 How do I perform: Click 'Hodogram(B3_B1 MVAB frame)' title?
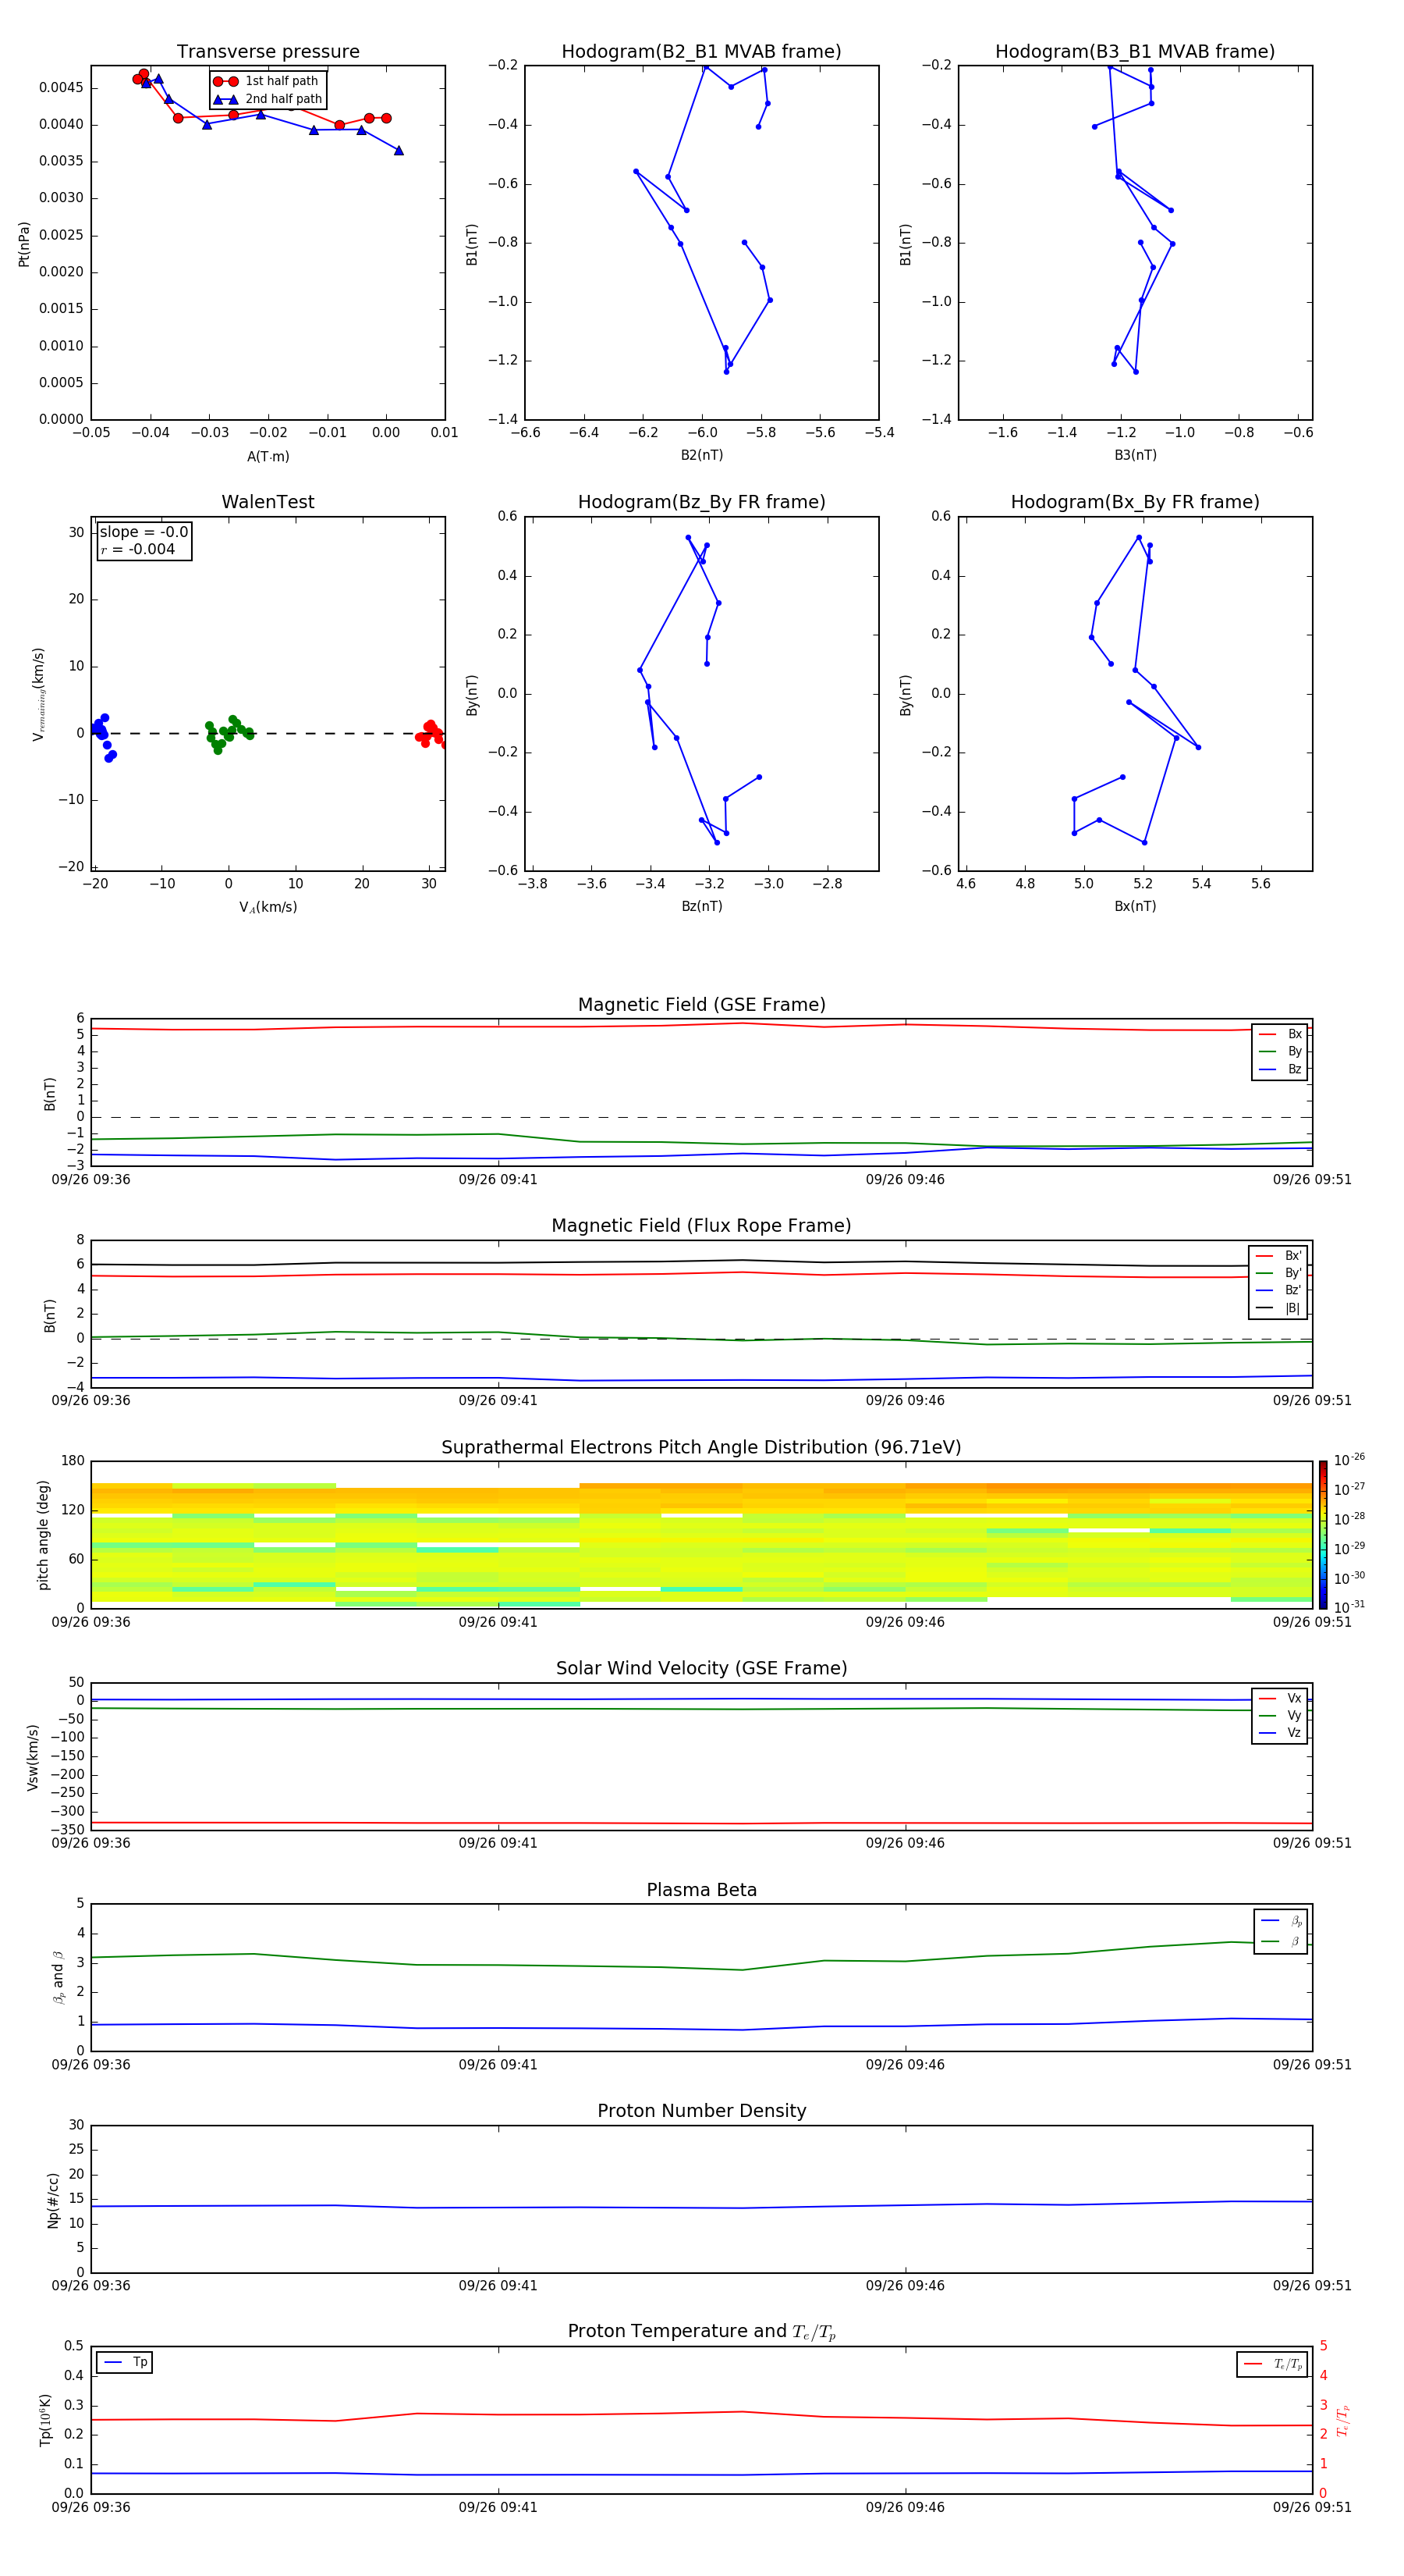click(1135, 52)
